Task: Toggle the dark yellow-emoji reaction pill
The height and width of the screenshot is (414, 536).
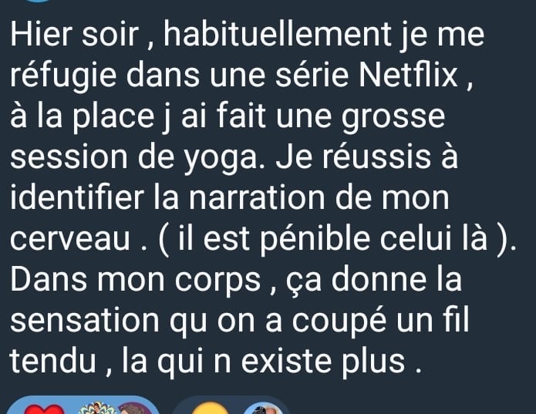Action: point(231,406)
